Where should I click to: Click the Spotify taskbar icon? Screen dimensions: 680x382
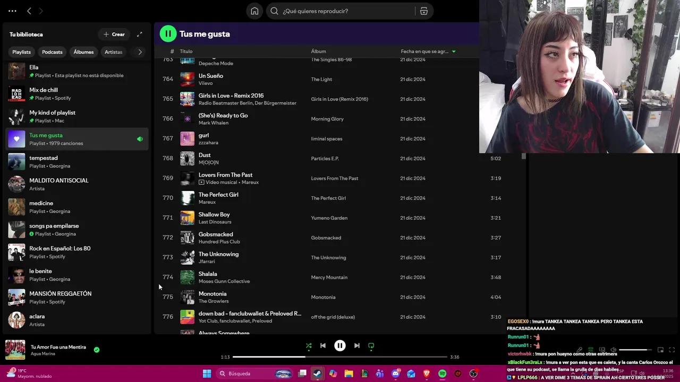tap(442, 374)
